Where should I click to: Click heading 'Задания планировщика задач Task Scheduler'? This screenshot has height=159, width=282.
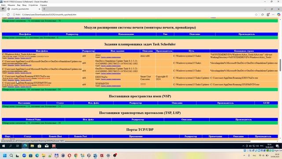click(x=140, y=44)
